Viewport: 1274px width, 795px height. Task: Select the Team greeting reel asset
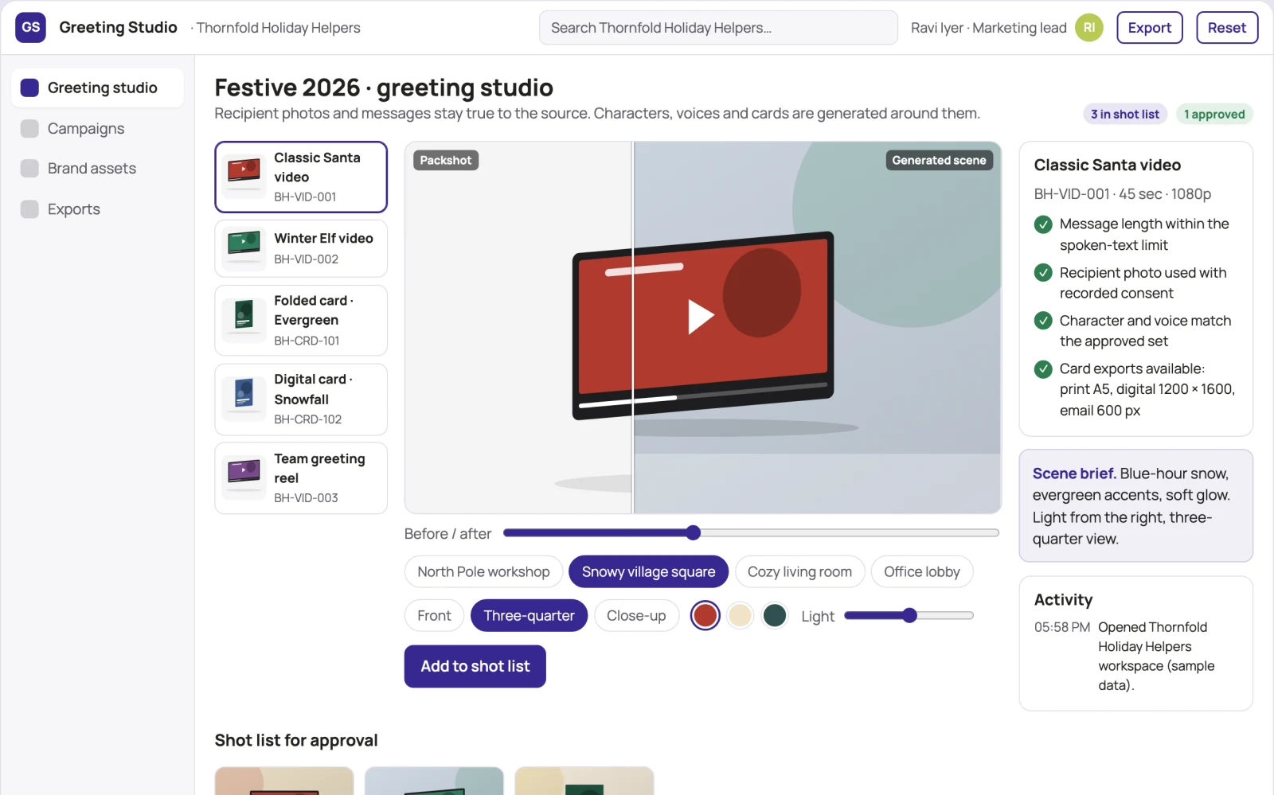(301, 478)
